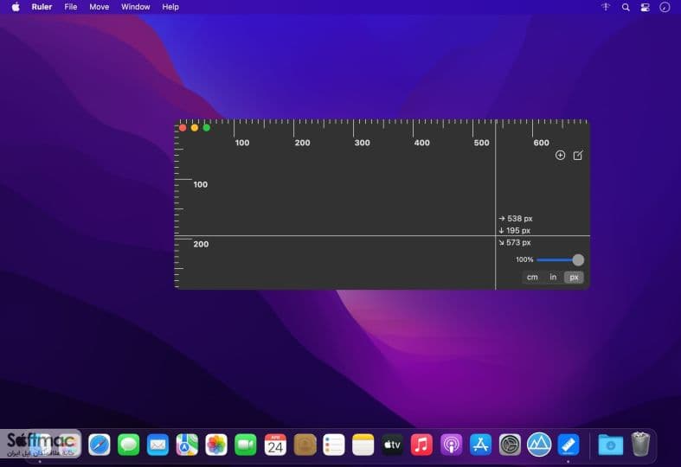
Task: Open FaceTime from the Dock
Action: pos(246,445)
